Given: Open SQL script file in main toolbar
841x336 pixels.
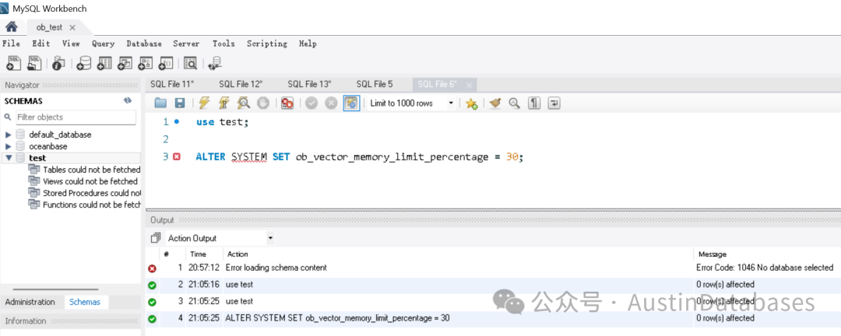Looking at the screenshot, I should click(x=35, y=64).
